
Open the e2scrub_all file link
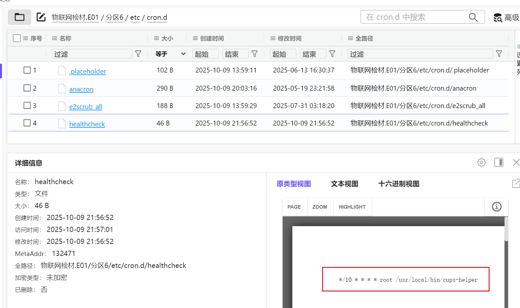[x=86, y=106]
